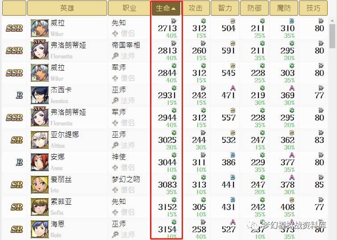This screenshot has width=337, height=240.
Task: Select hero name 海恩
Action: point(58,224)
